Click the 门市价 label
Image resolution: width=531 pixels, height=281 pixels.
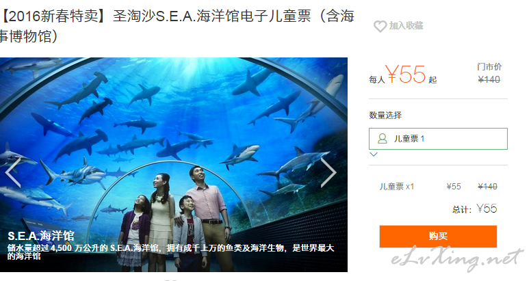(x=489, y=67)
